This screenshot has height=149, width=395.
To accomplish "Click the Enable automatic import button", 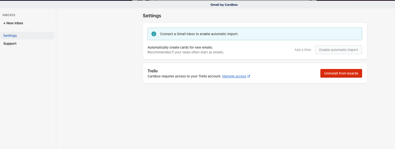I will point(338,50).
